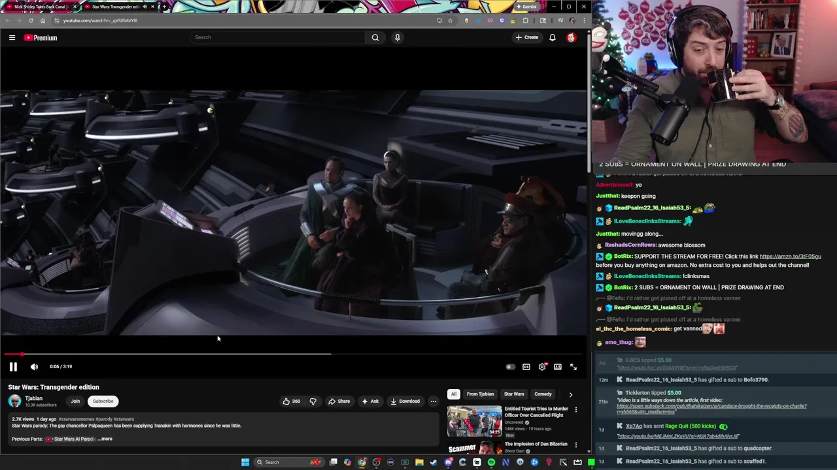Click the Create button
Viewport: 837px width, 470px height.
tap(527, 37)
